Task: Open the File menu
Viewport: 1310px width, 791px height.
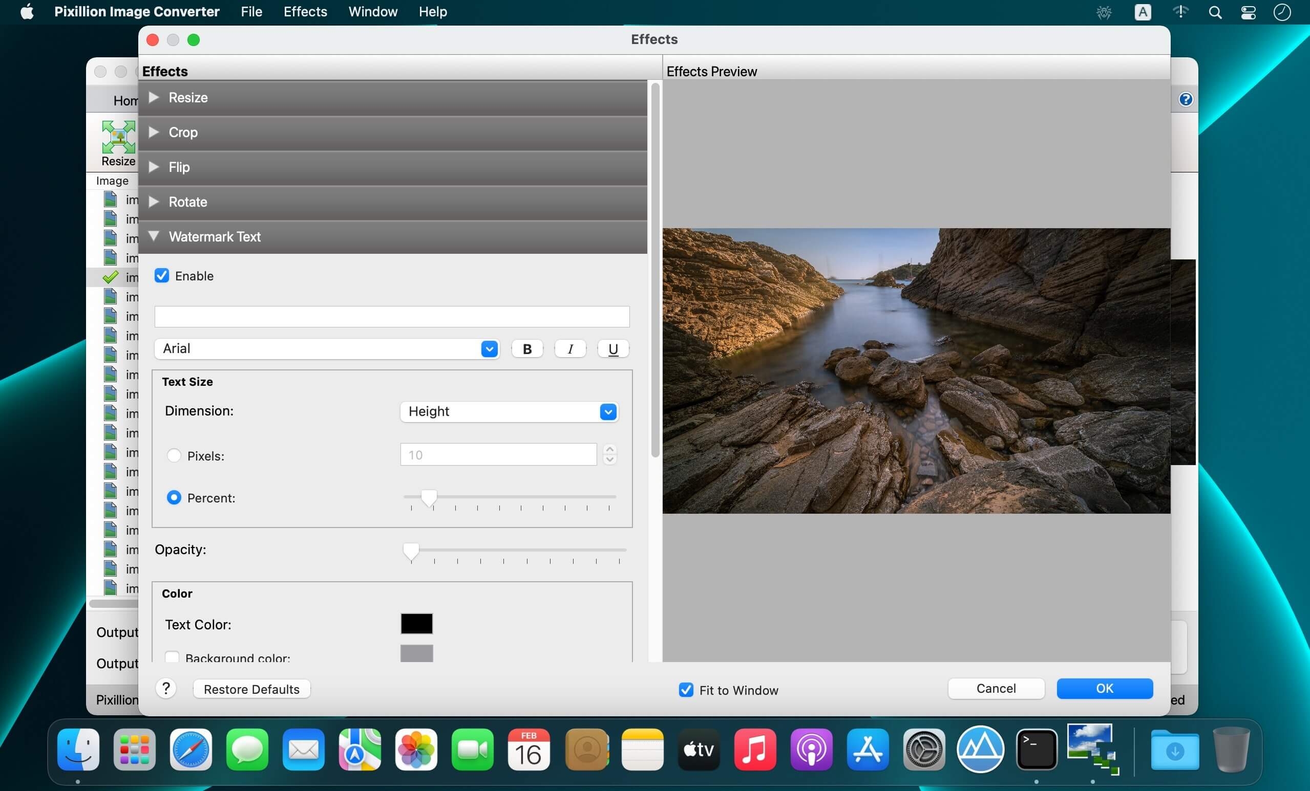Action: 251,12
